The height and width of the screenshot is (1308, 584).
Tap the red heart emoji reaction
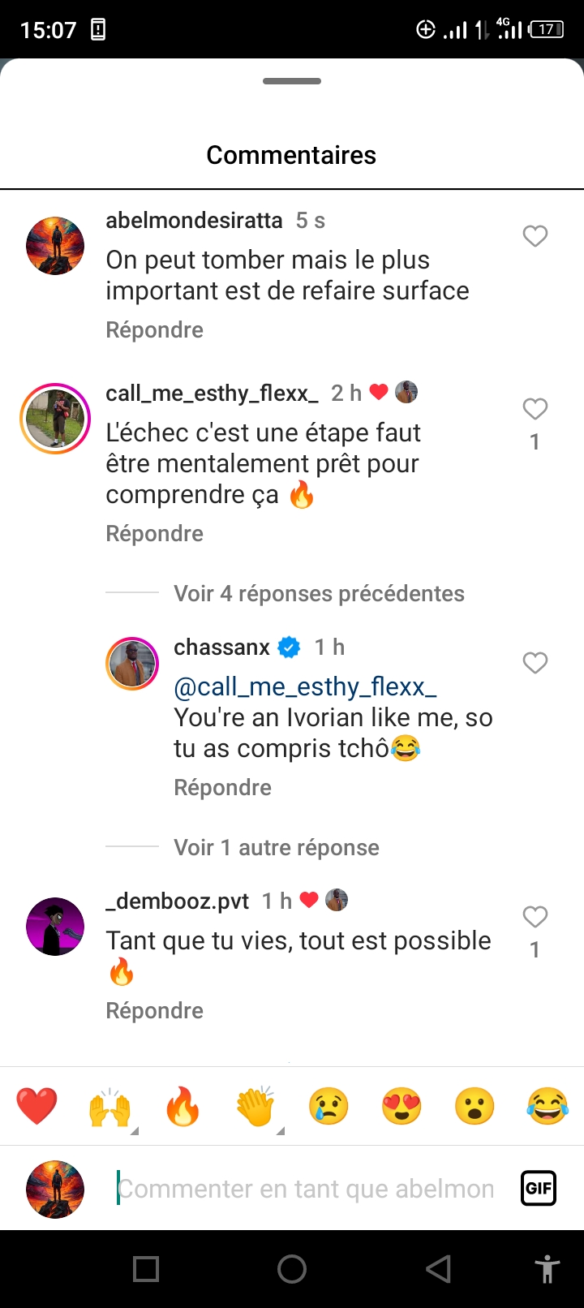36,1107
